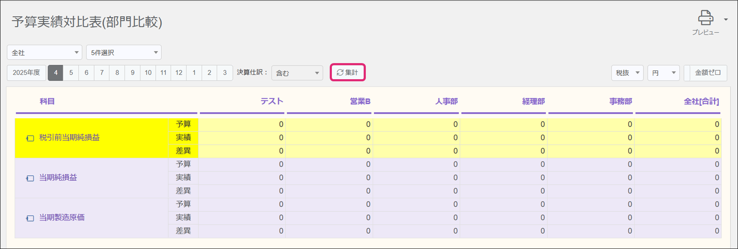Toggle the 金額ゼロ button

(x=707, y=73)
